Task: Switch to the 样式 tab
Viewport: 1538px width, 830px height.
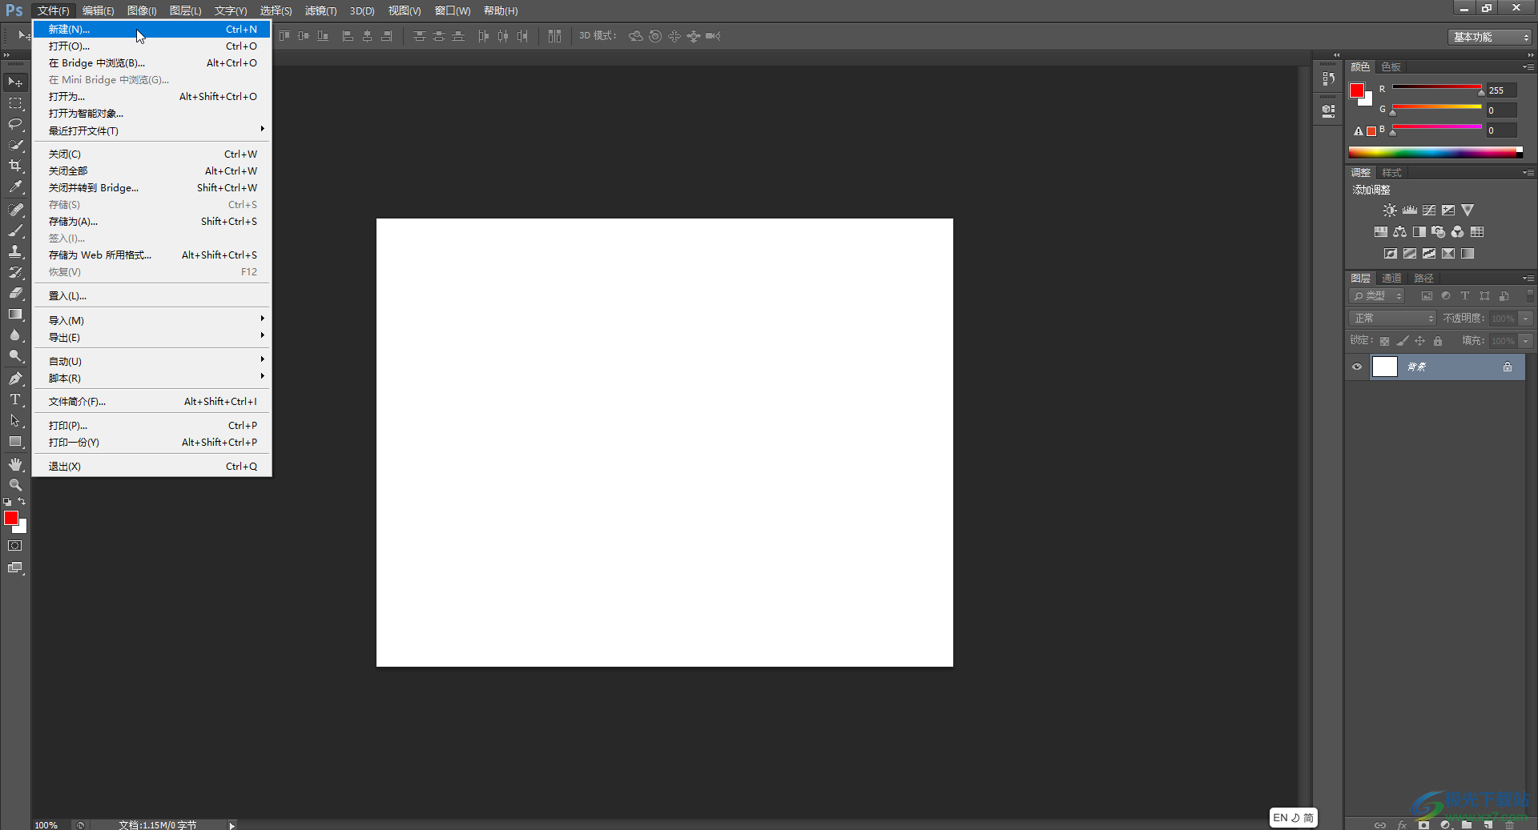Action: coord(1392,173)
